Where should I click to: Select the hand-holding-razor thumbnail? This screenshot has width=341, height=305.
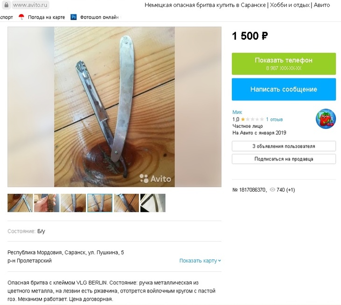47,203
